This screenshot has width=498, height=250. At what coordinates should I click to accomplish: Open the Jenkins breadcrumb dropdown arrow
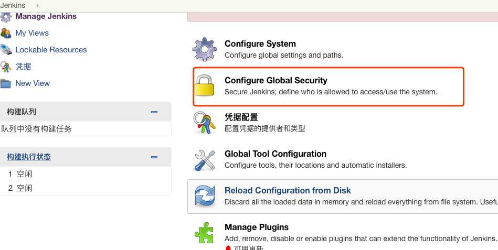(x=37, y=5)
